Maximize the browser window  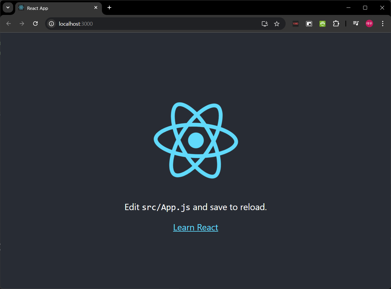[365, 8]
